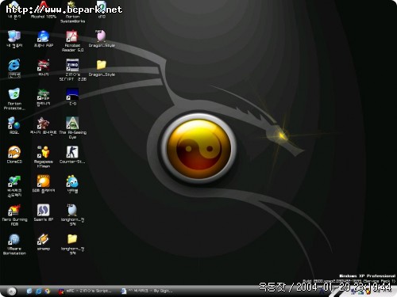Open Acrobat Reader 5.0 shortcut
This screenshot has width=397, height=297.
[x=72, y=40]
